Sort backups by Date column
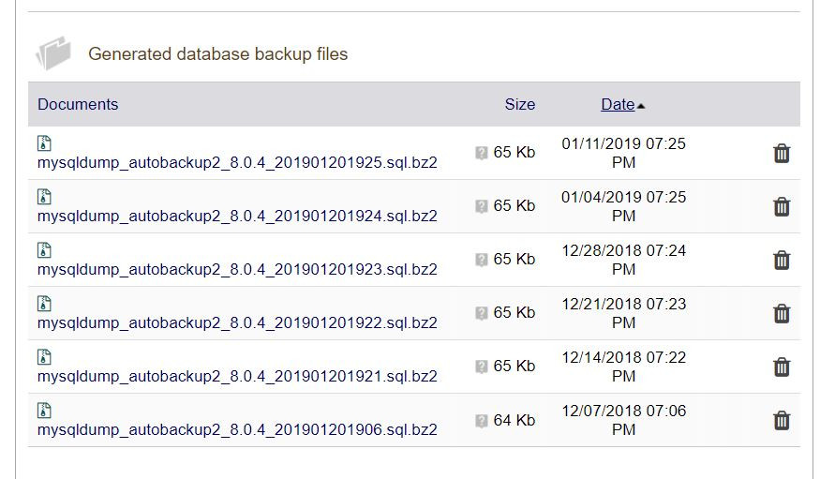This screenshot has height=479, width=820. point(618,104)
